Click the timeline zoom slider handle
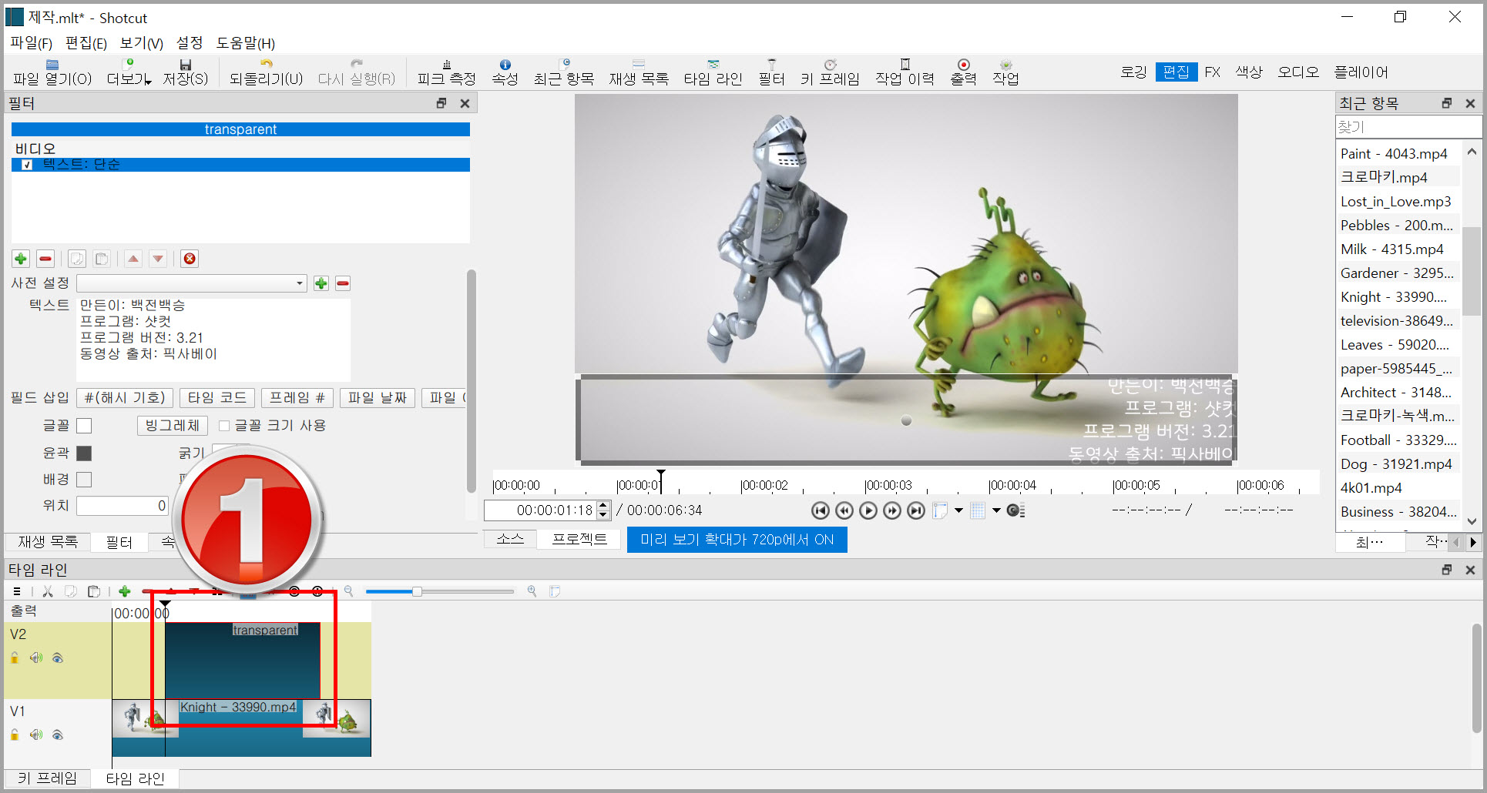 pyautogui.click(x=417, y=591)
